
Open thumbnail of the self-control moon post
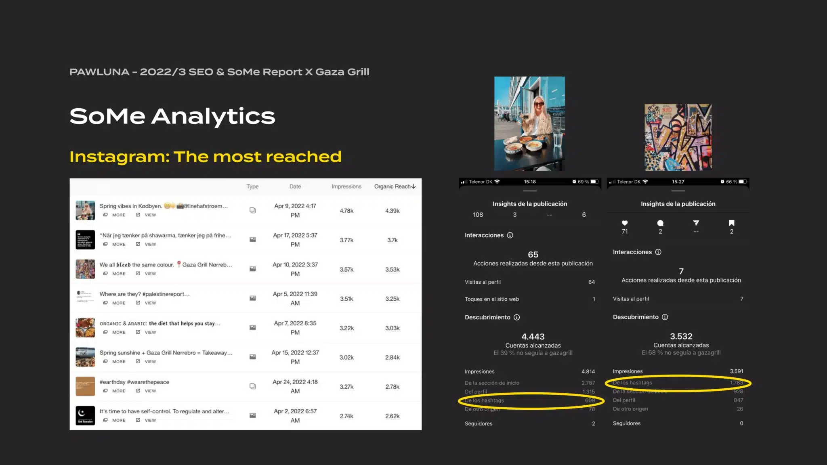click(85, 416)
